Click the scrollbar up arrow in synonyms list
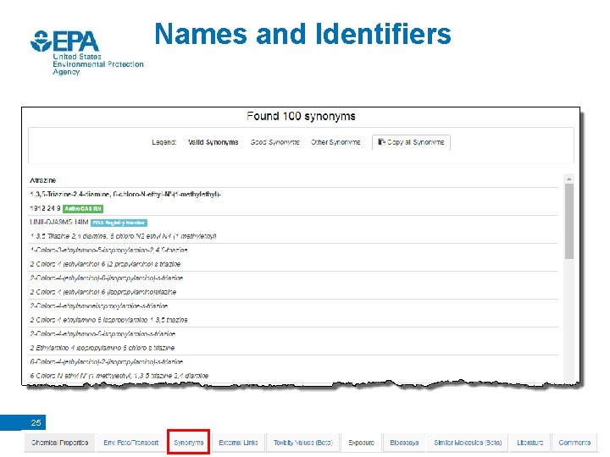This screenshot has width=610, height=457. pyautogui.click(x=569, y=179)
